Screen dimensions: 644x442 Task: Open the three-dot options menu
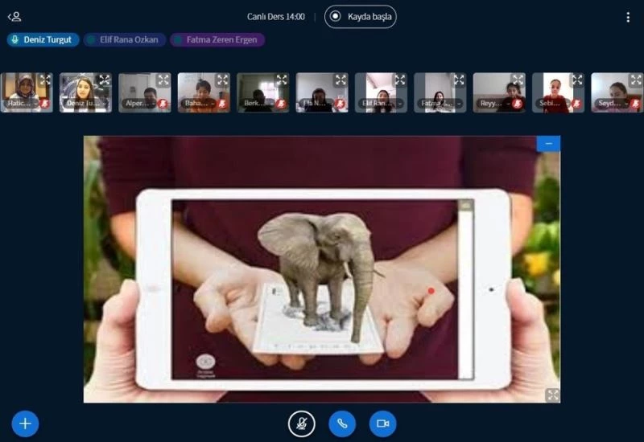pyautogui.click(x=628, y=17)
